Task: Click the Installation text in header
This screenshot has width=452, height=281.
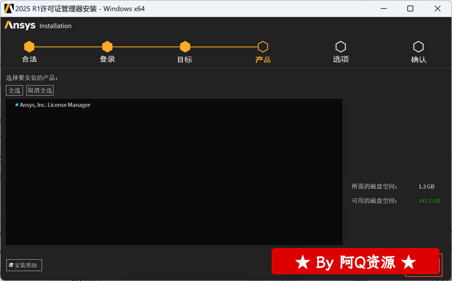Action: click(55, 26)
